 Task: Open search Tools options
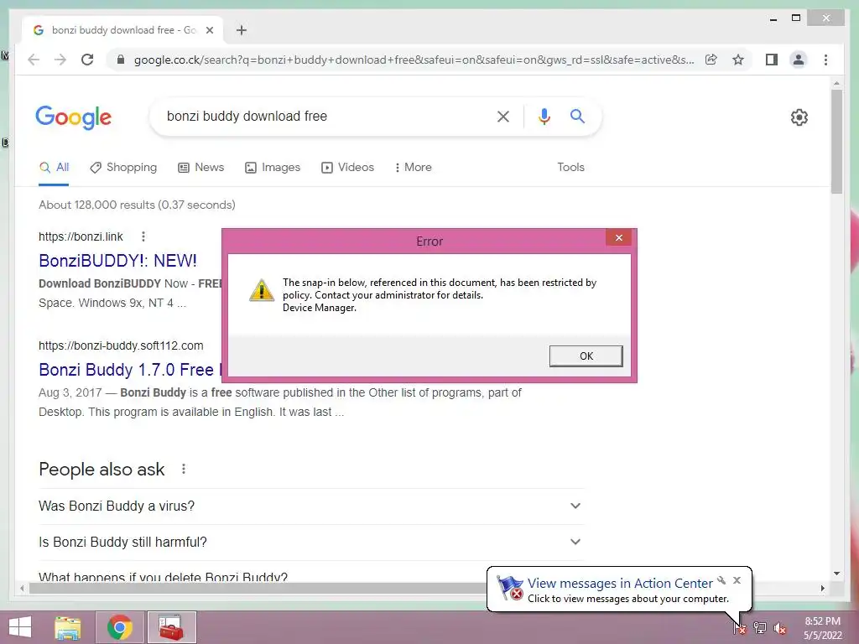click(x=570, y=168)
